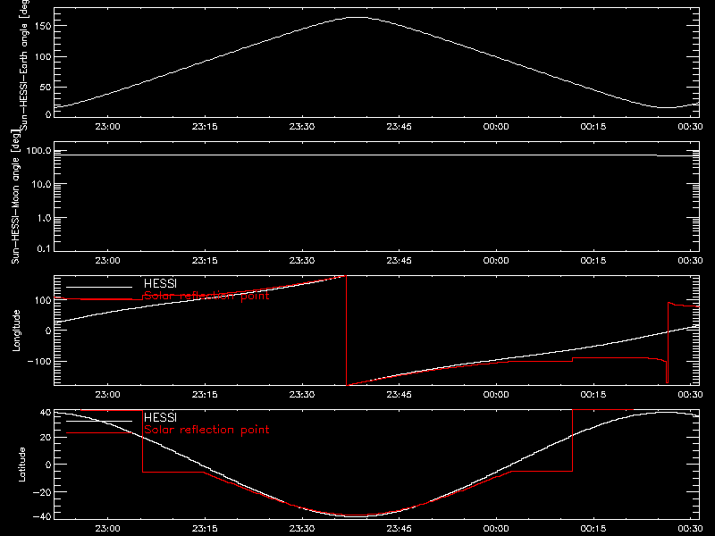Click 23:15 label below the Earth angle plot
Viewport: 715px width, 536px height.
[205, 127]
